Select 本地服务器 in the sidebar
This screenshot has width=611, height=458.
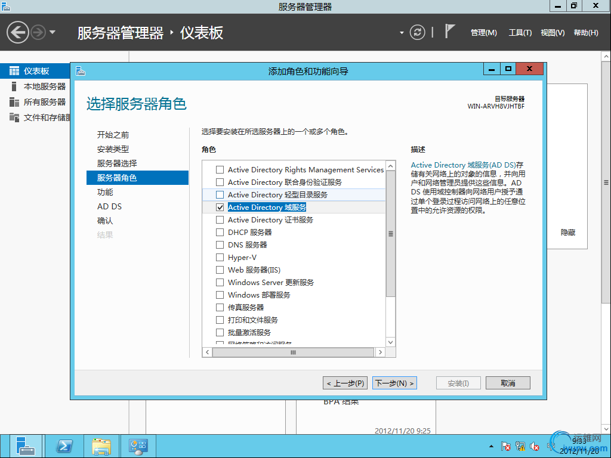coord(44,86)
